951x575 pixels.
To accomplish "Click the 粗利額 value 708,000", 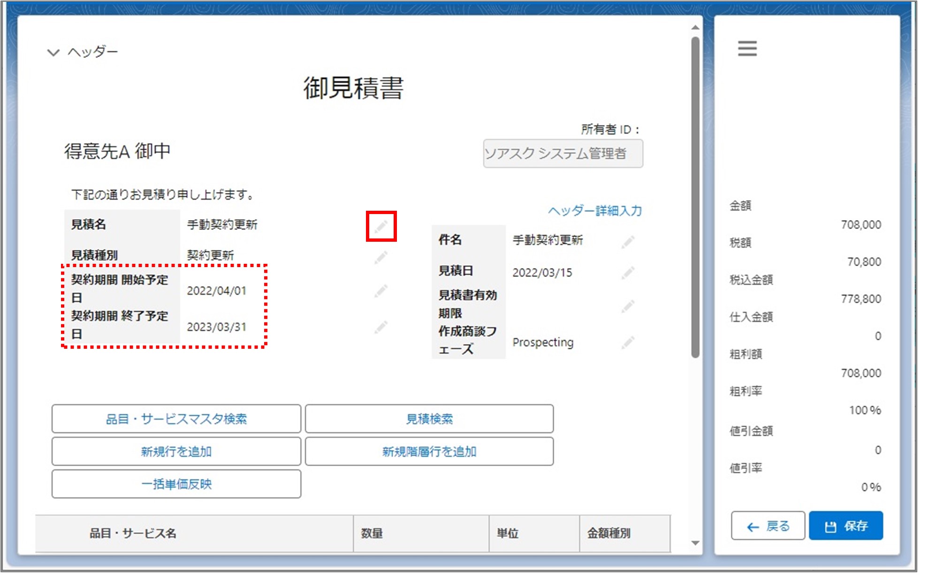I will pyautogui.click(x=861, y=373).
